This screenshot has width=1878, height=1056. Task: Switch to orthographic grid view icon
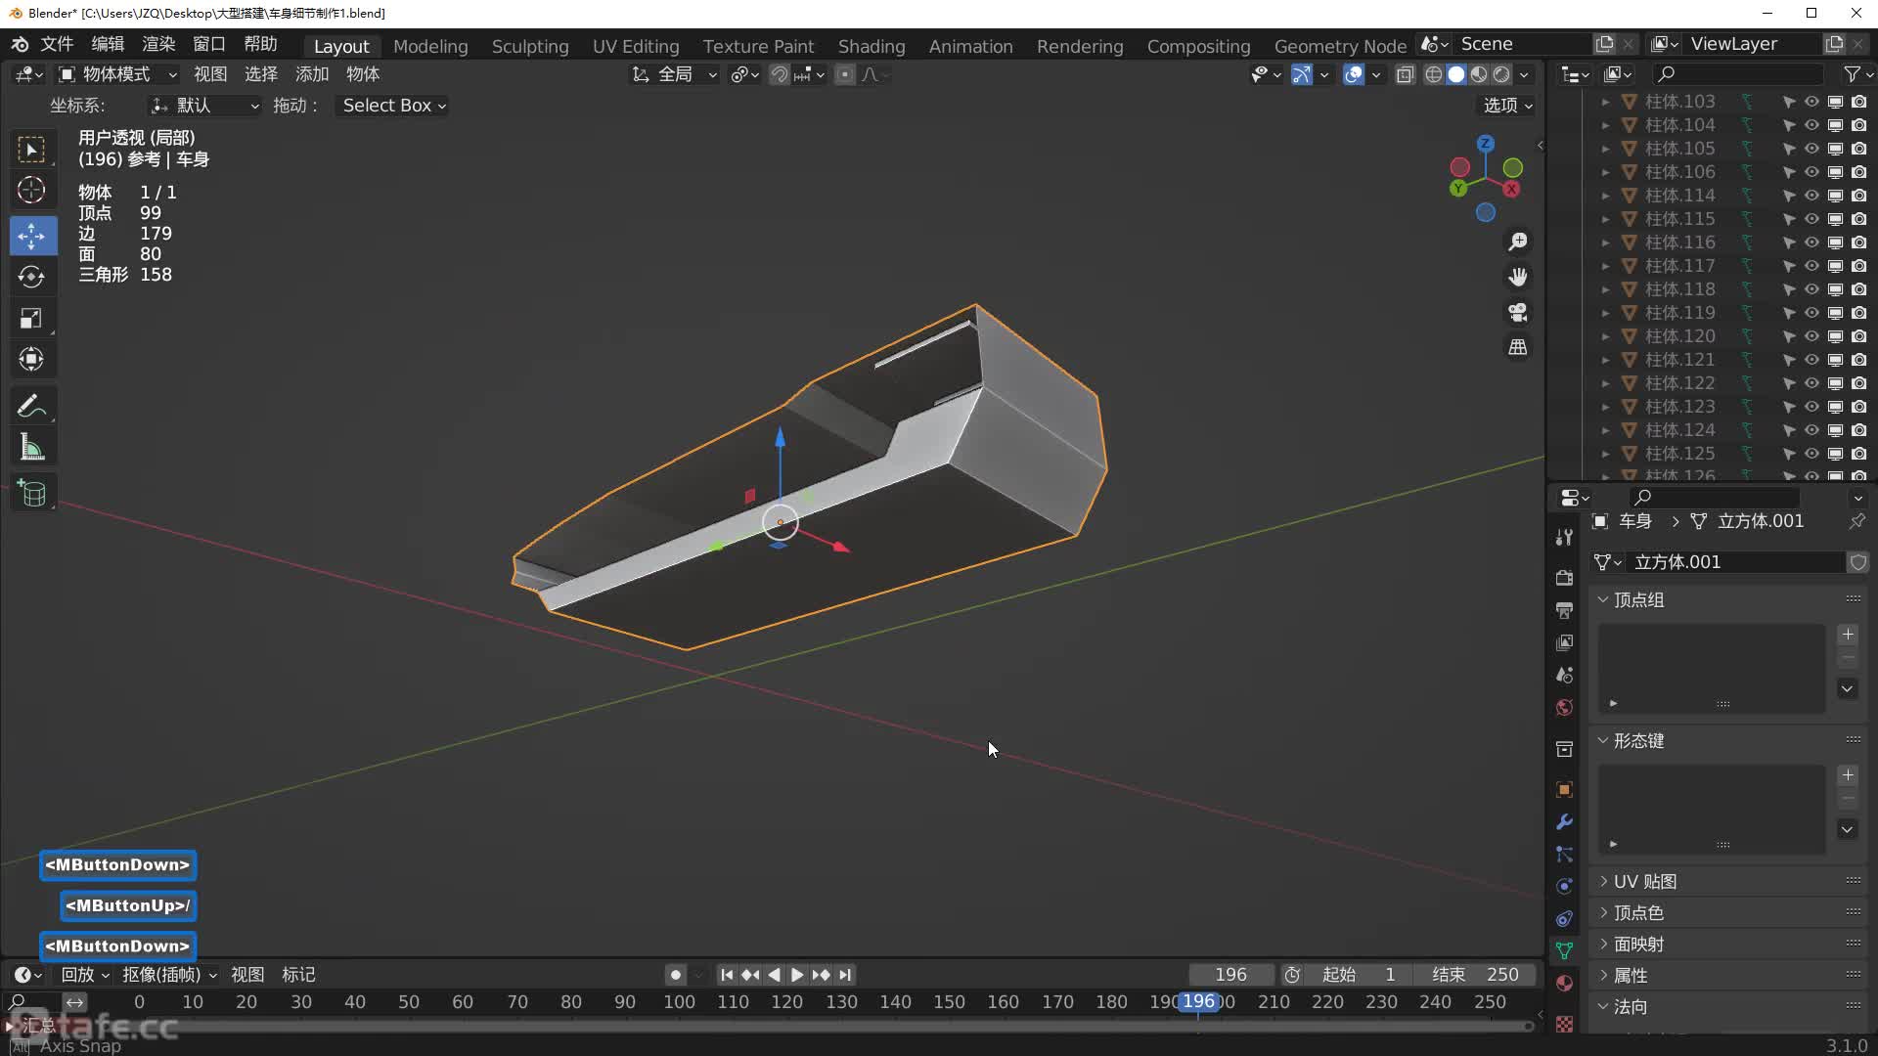click(1517, 348)
